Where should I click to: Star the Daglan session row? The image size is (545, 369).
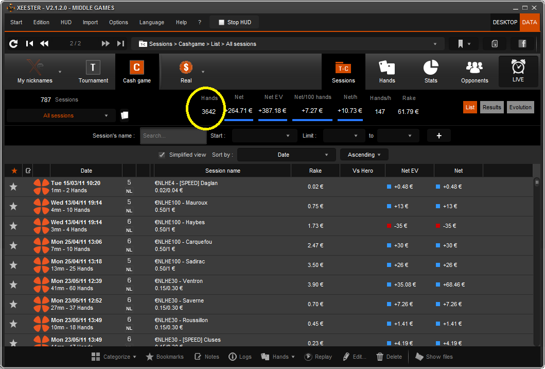coord(13,187)
